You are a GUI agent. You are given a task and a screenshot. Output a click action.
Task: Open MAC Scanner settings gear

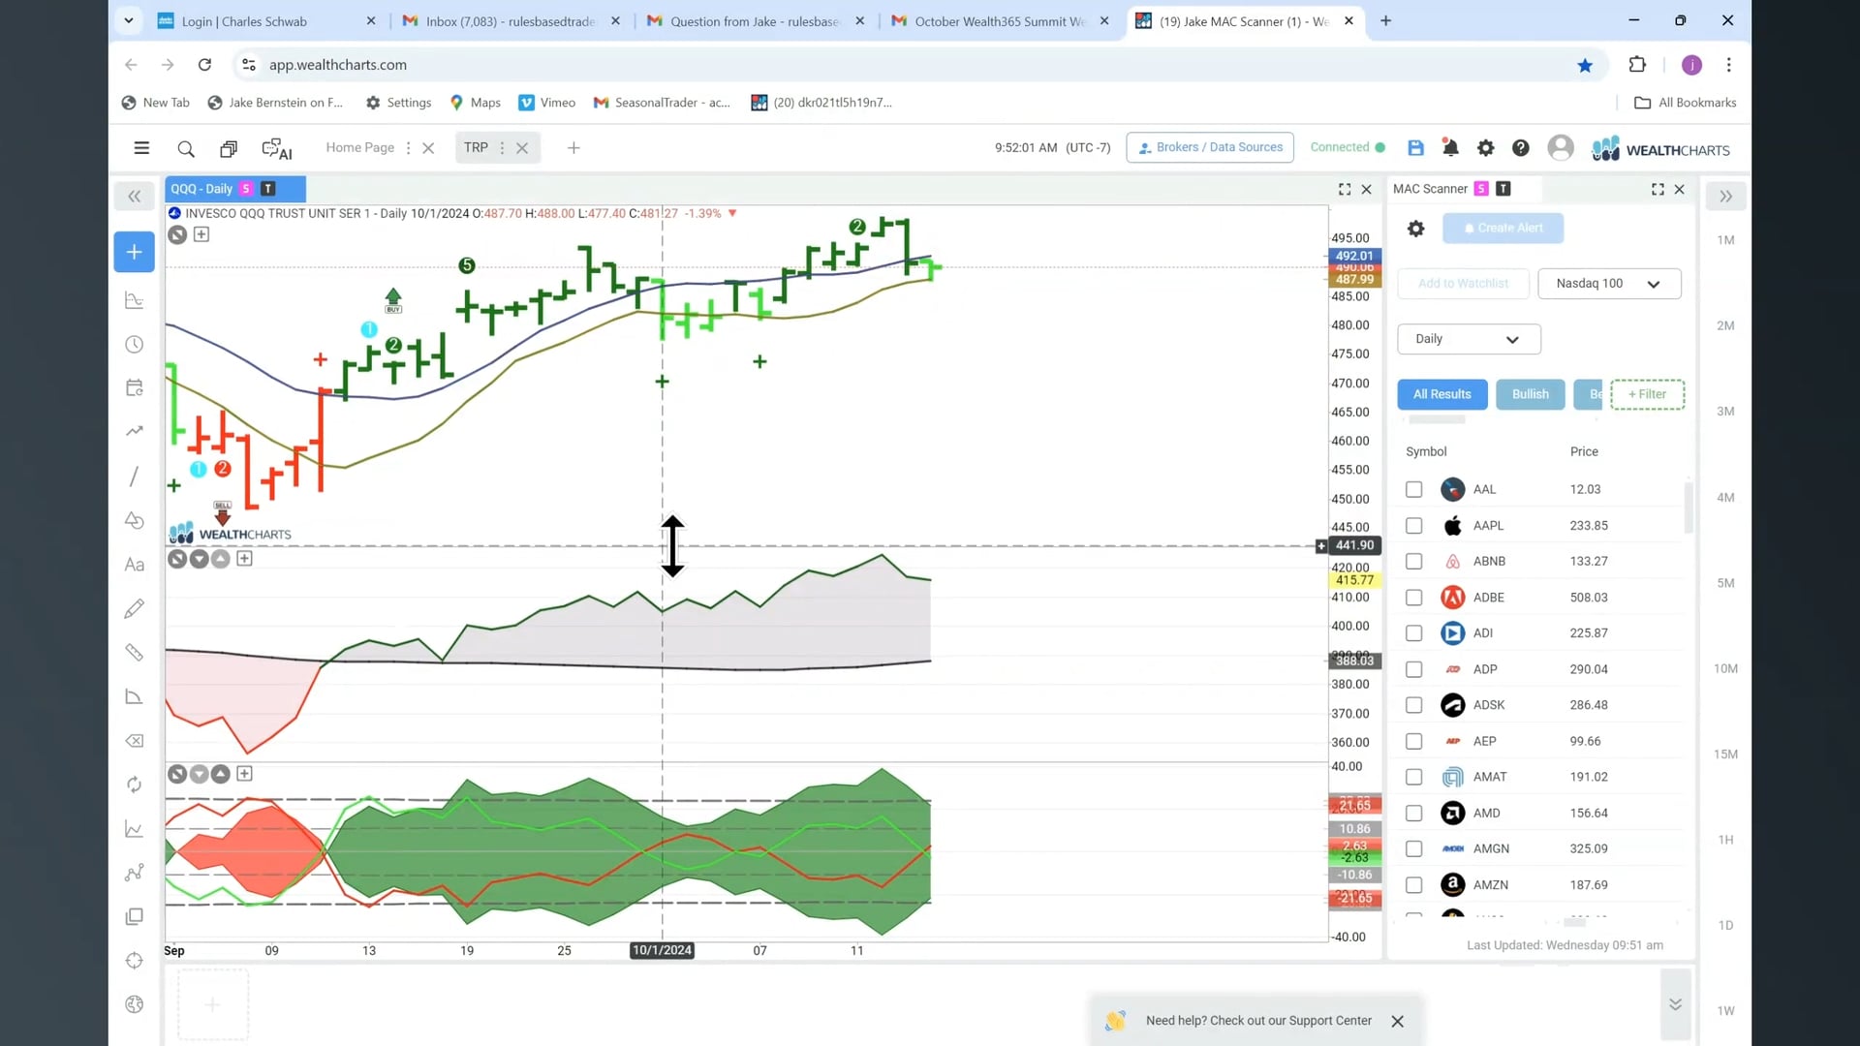(x=1415, y=229)
